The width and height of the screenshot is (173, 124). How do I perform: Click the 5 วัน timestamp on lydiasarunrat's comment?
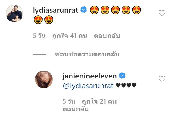(x=39, y=36)
